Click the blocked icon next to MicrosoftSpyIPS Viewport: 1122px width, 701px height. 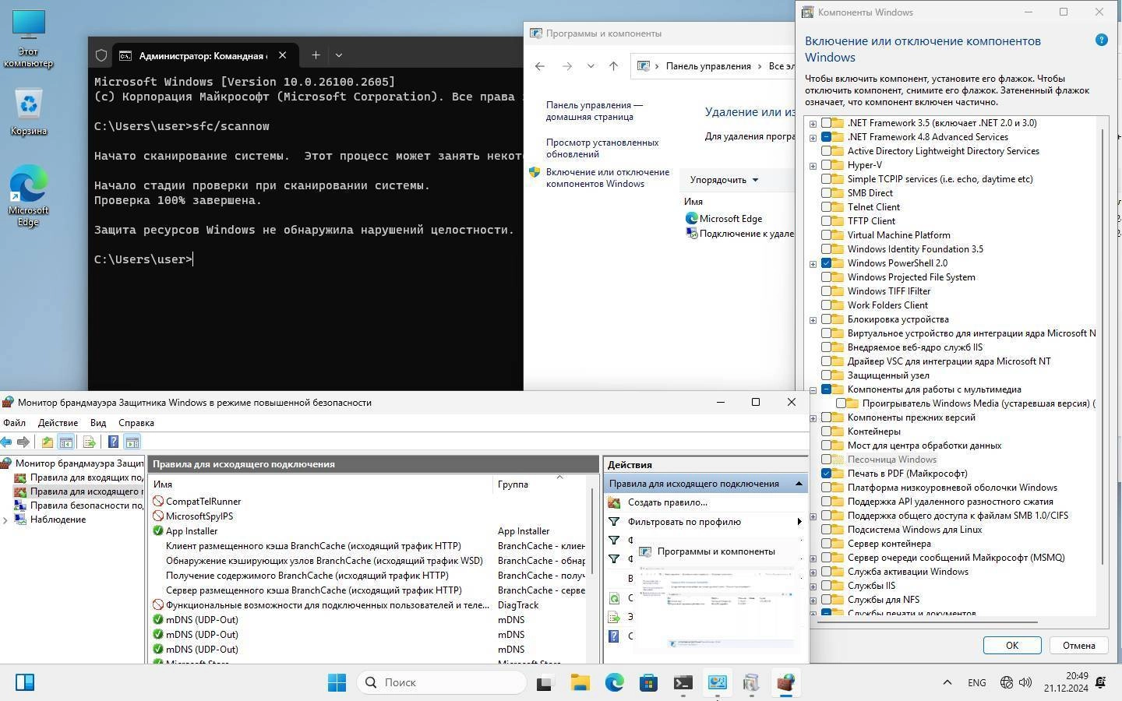158,516
